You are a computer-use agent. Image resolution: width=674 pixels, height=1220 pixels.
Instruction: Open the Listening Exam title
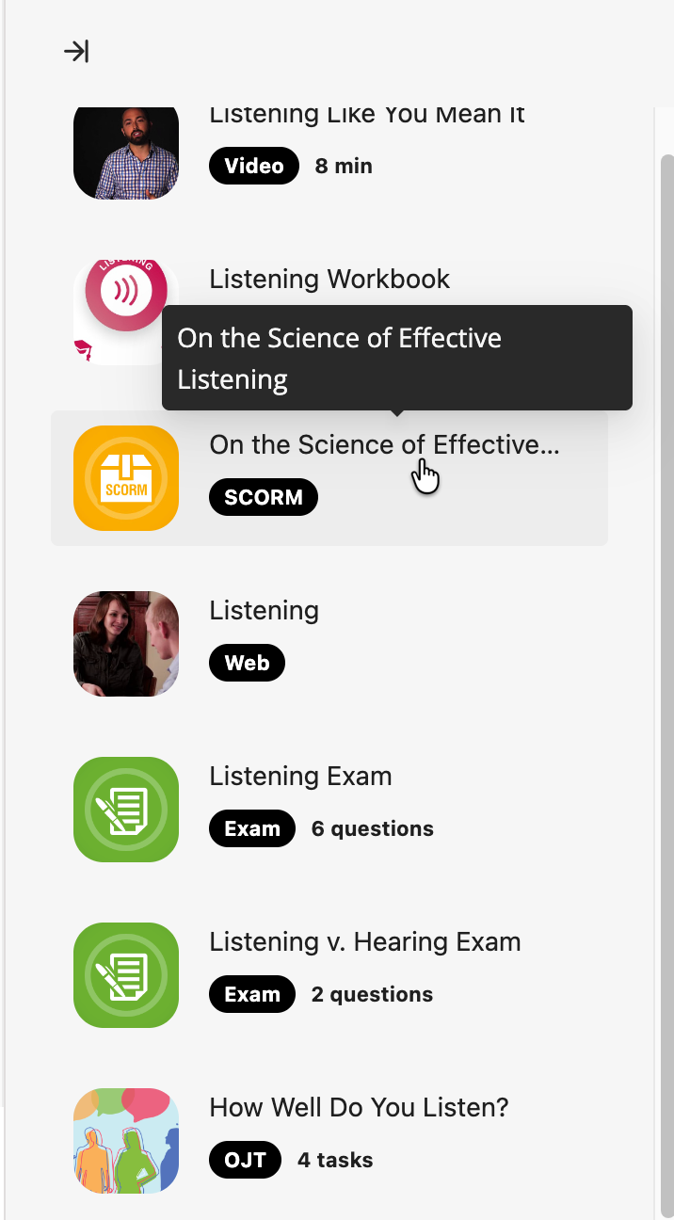(300, 777)
